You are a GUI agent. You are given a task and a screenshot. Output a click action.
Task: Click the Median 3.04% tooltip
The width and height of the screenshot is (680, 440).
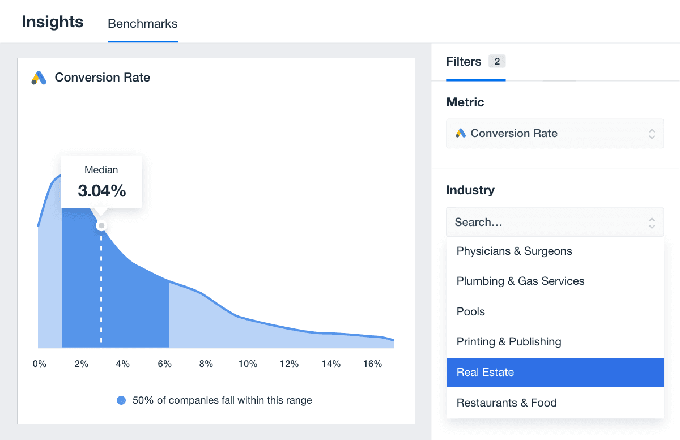pyautogui.click(x=101, y=182)
